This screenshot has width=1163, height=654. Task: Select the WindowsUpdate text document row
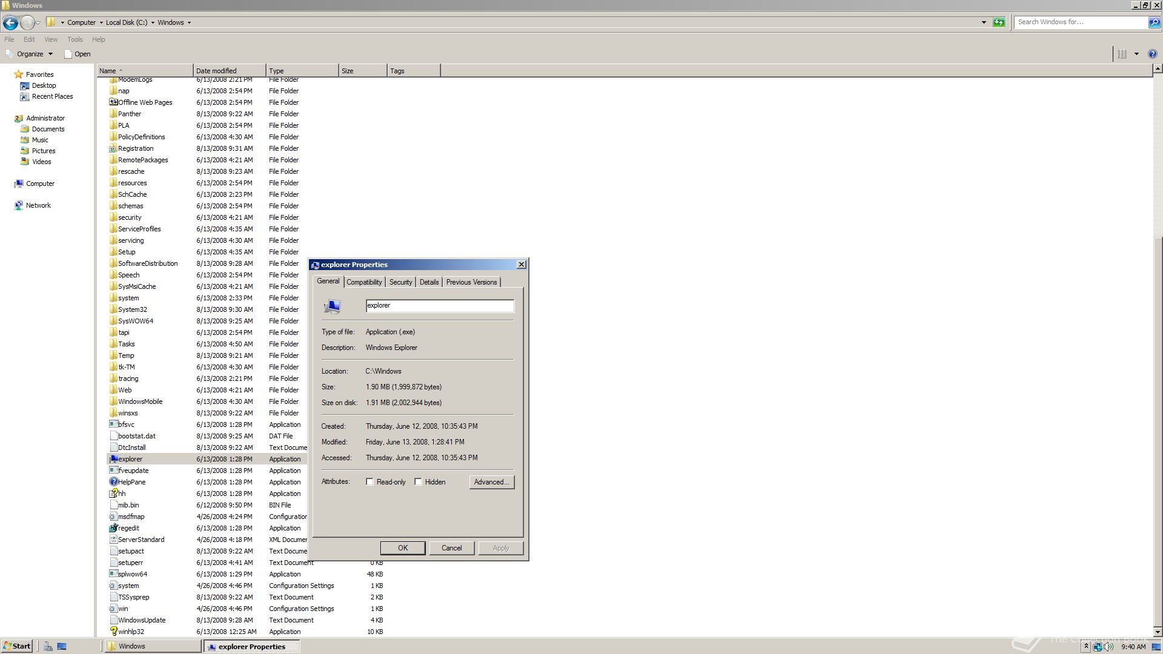[x=247, y=620]
